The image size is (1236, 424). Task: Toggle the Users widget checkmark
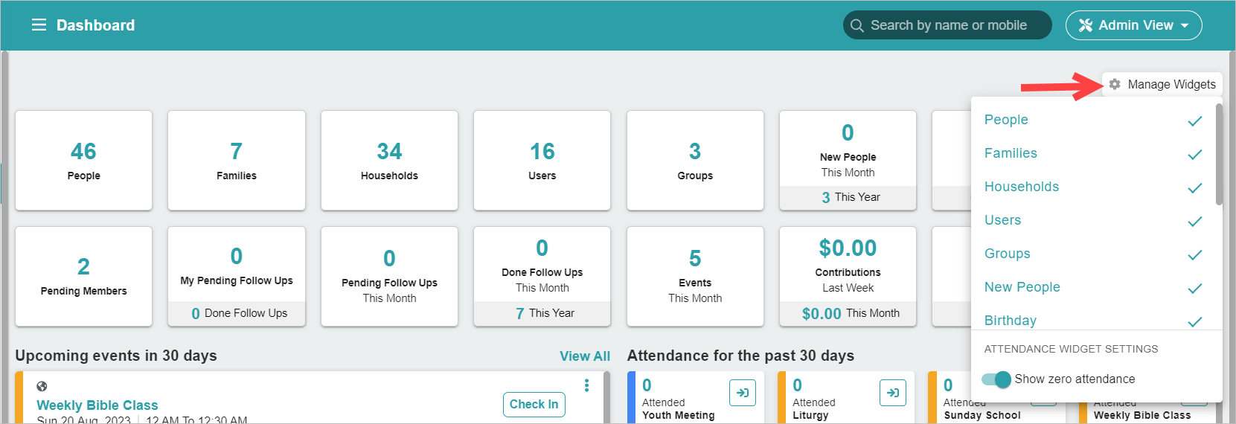tap(1195, 221)
